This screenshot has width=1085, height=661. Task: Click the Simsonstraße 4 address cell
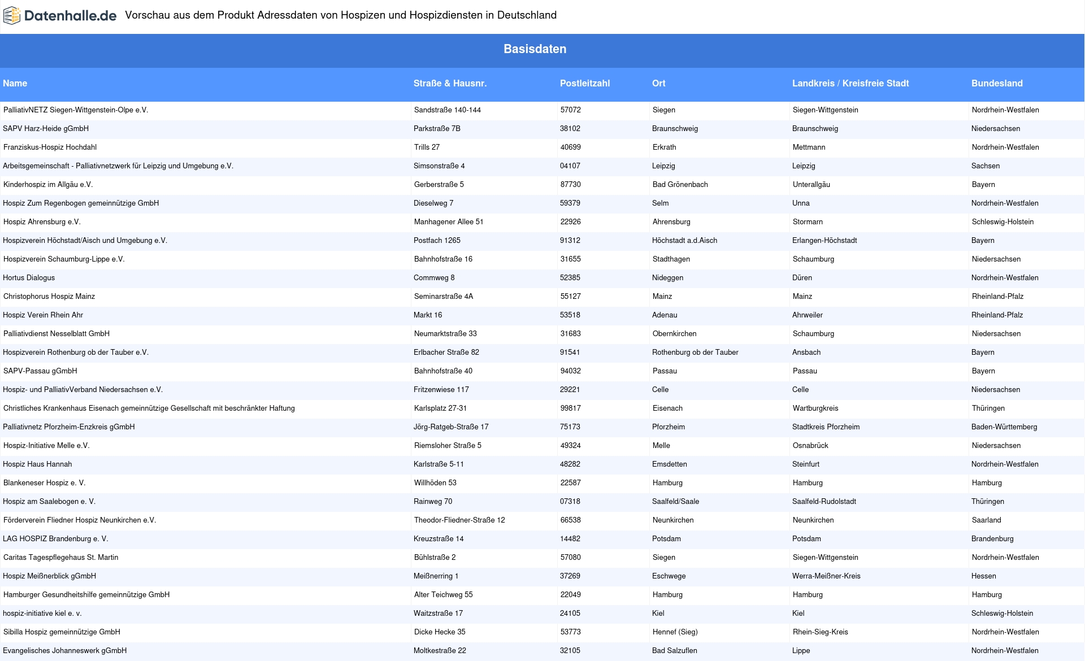[439, 166]
